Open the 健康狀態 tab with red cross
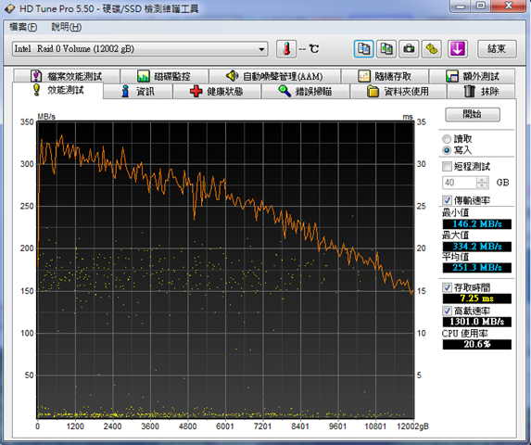This screenshot has width=531, height=445. tap(217, 92)
